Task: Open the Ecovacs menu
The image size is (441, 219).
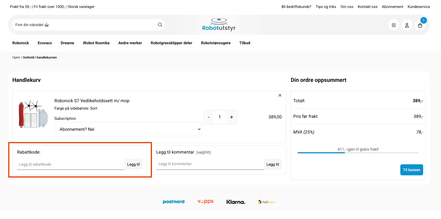Action: point(45,43)
